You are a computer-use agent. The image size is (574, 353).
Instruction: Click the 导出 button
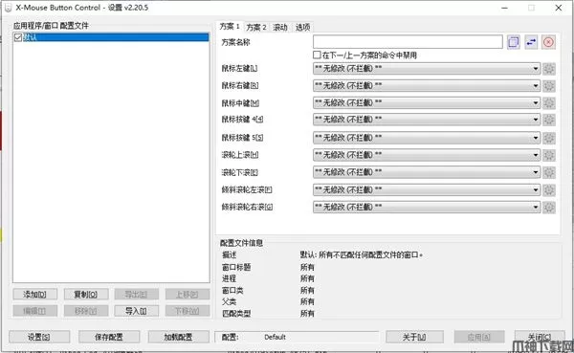pos(137,294)
